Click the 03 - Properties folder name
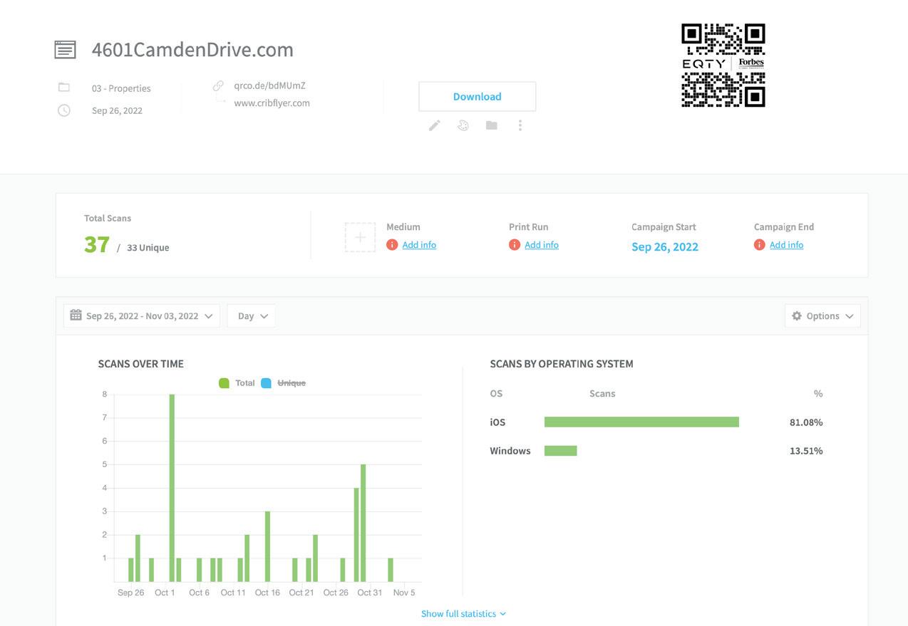 click(x=121, y=88)
